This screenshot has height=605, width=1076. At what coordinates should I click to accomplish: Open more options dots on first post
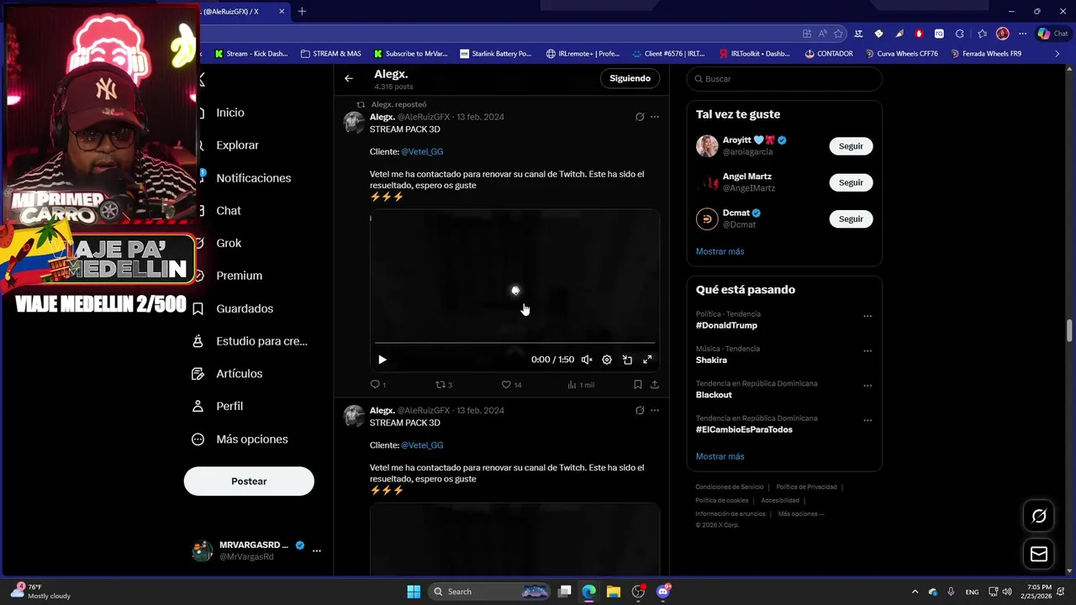(655, 117)
